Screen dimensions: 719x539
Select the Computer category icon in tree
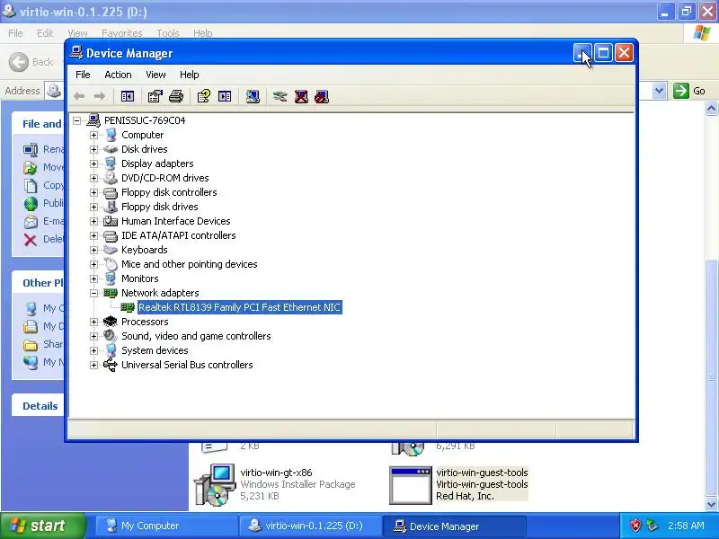(111, 135)
